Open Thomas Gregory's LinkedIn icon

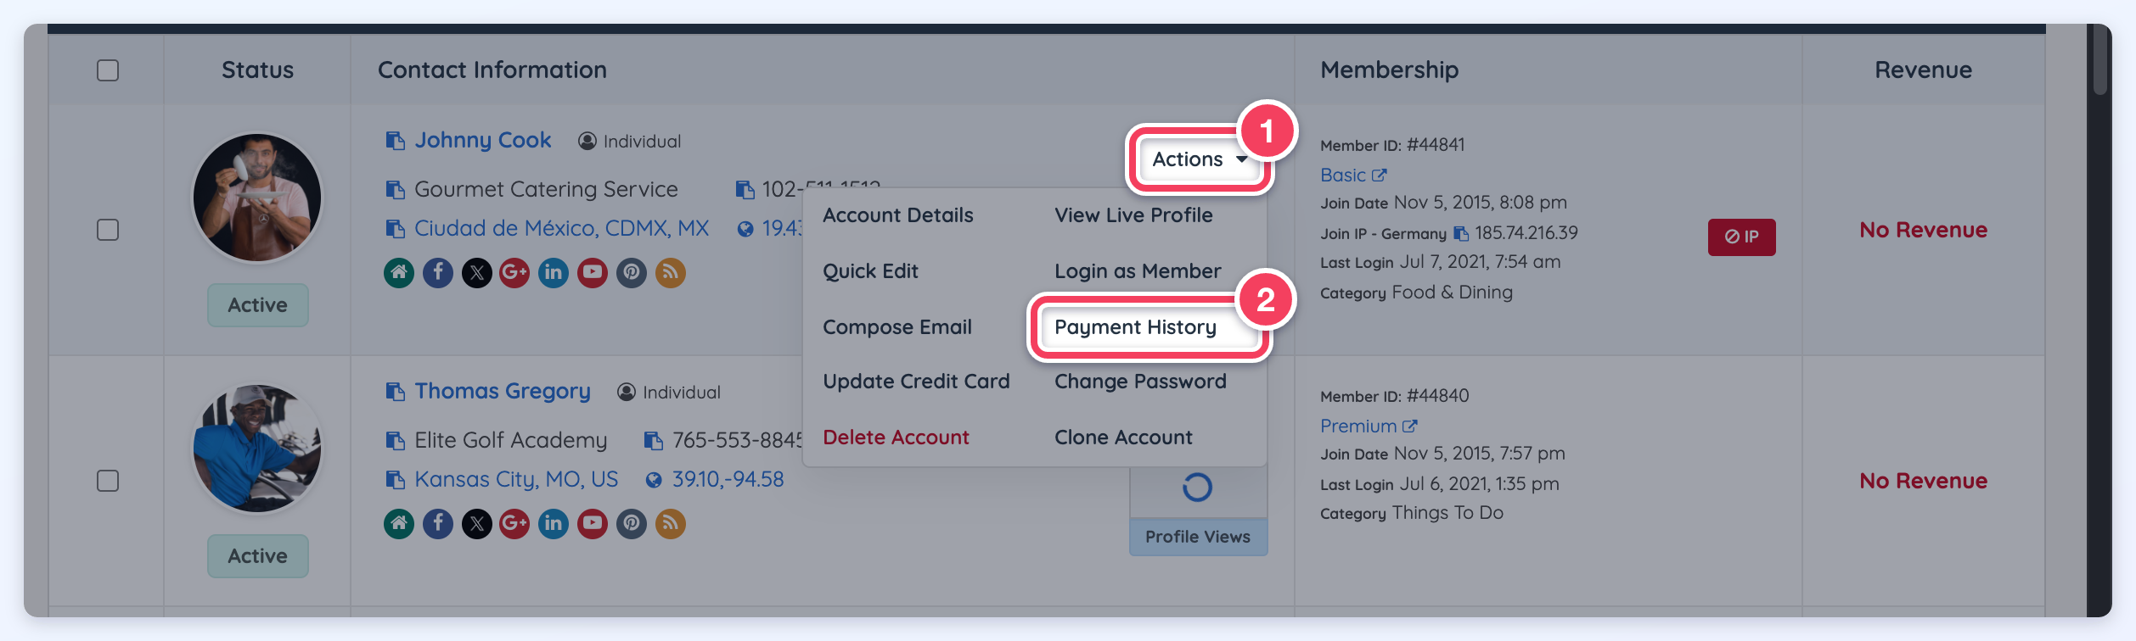pos(554,523)
